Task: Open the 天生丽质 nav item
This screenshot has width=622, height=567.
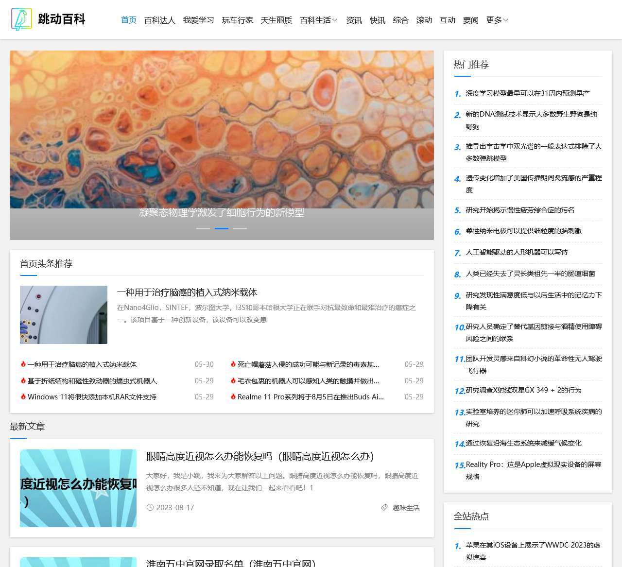Action: point(276,20)
